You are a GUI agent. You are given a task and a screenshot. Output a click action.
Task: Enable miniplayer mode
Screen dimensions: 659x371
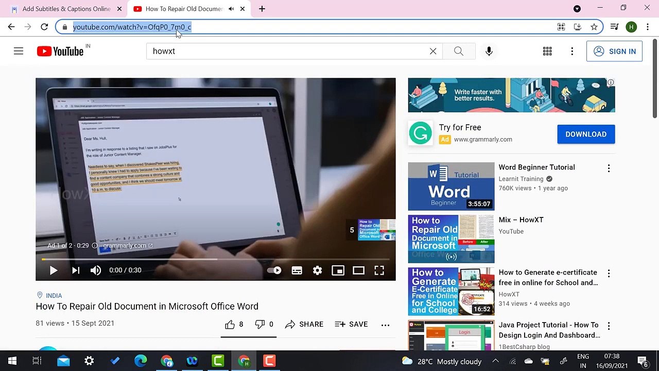pyautogui.click(x=338, y=270)
